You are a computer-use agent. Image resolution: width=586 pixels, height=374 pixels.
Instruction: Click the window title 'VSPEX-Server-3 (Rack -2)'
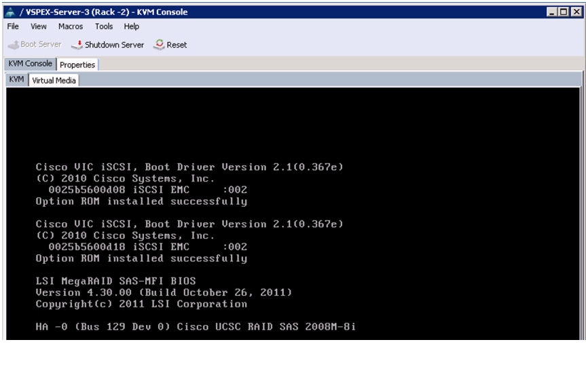coord(77,12)
